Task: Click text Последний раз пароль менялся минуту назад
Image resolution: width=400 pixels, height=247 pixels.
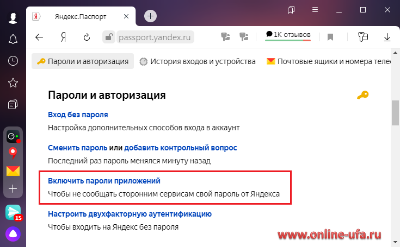Action: [130, 161]
